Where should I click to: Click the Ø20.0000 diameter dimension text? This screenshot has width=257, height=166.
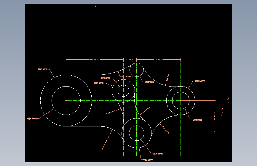coord(106,78)
